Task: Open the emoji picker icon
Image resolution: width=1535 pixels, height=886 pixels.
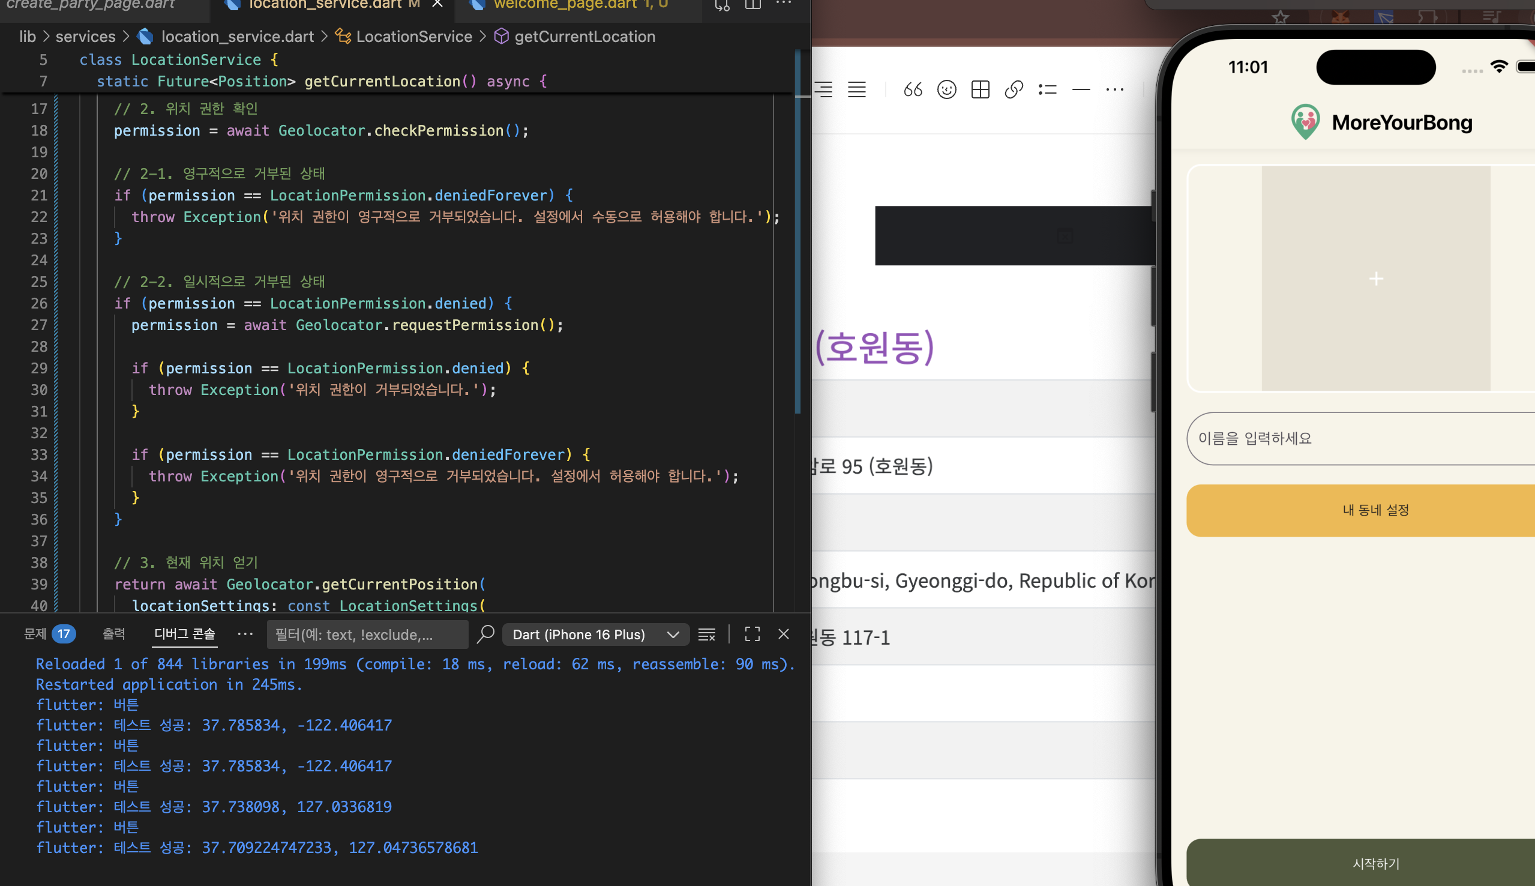Action: click(x=946, y=90)
